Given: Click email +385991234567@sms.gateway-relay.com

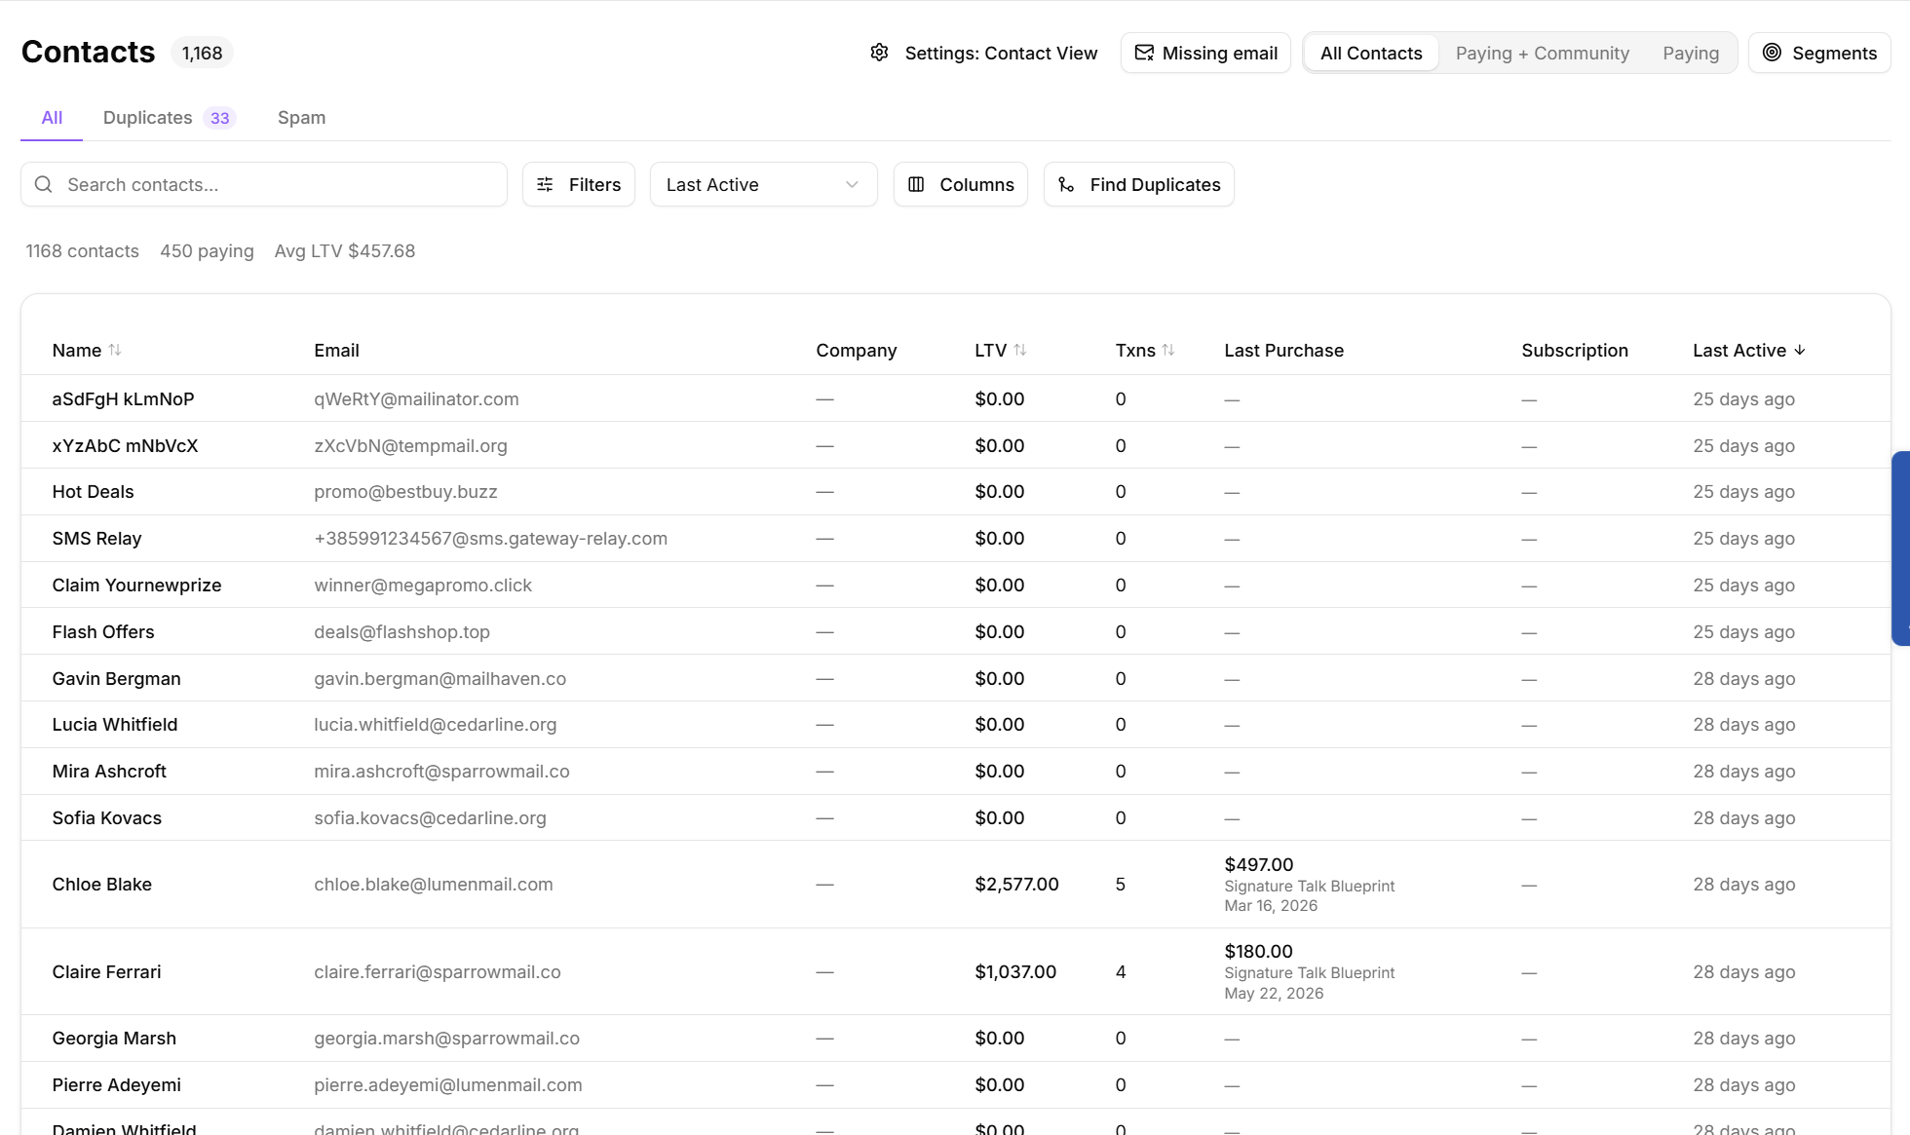Looking at the screenshot, I should coord(490,538).
